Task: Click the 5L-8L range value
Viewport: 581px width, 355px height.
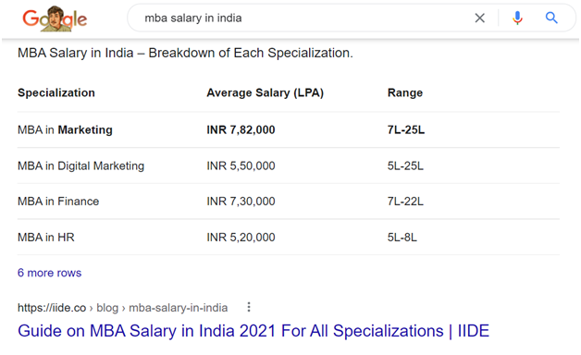Action: pos(402,238)
